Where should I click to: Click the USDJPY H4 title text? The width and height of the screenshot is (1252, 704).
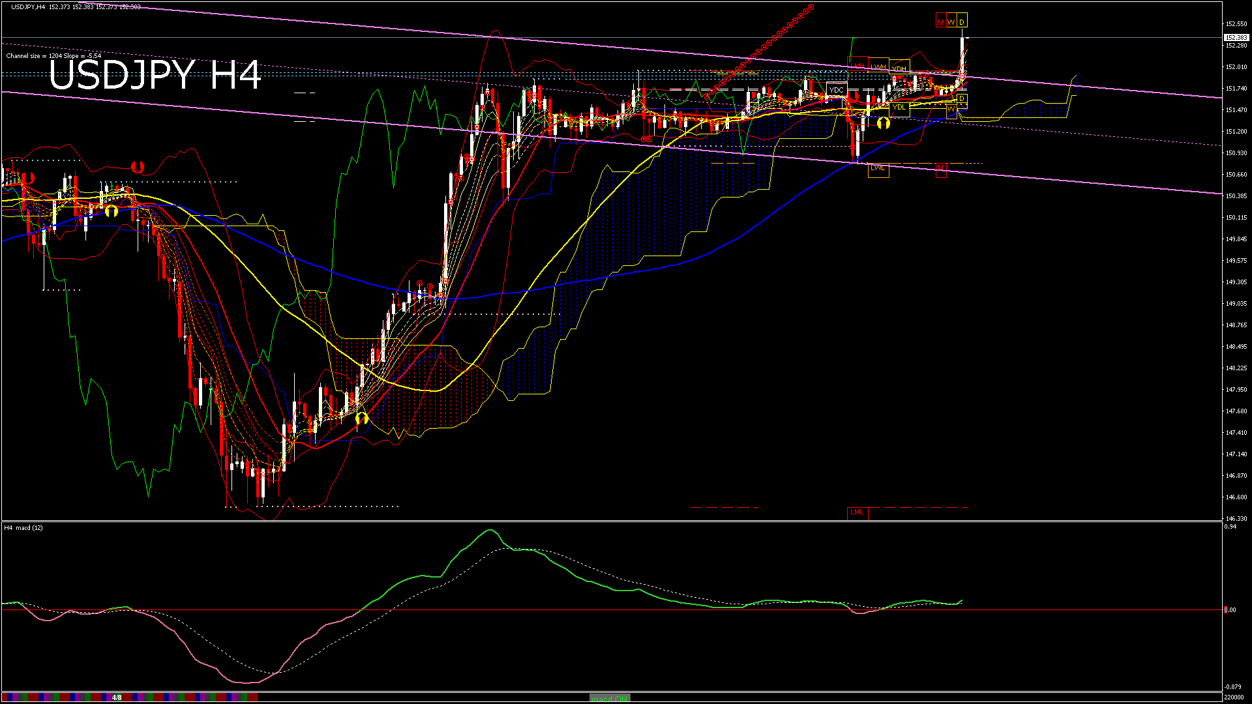pos(155,75)
